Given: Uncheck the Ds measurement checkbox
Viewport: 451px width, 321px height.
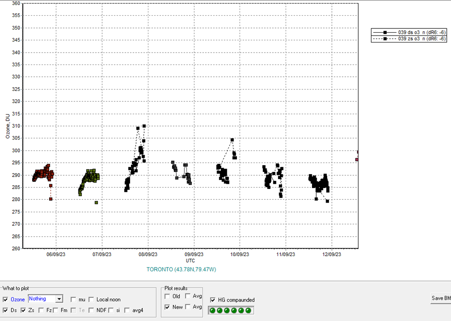Looking at the screenshot, I should click(5, 310).
